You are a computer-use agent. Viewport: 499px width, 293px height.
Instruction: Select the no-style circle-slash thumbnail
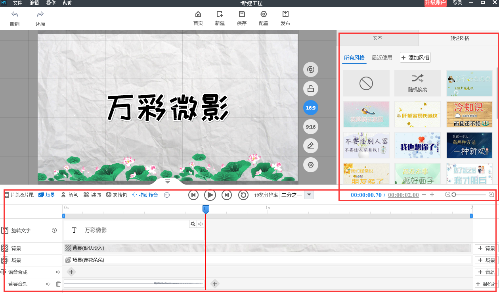[x=366, y=83]
